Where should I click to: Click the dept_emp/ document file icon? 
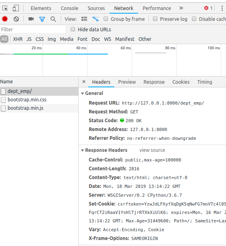(3, 91)
